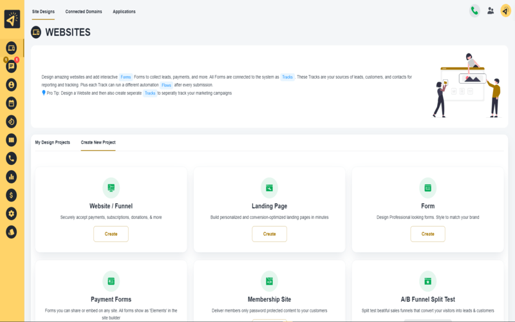The width and height of the screenshot is (515, 322).
Task: Open the calendar icon in sidebar
Action: point(11,104)
